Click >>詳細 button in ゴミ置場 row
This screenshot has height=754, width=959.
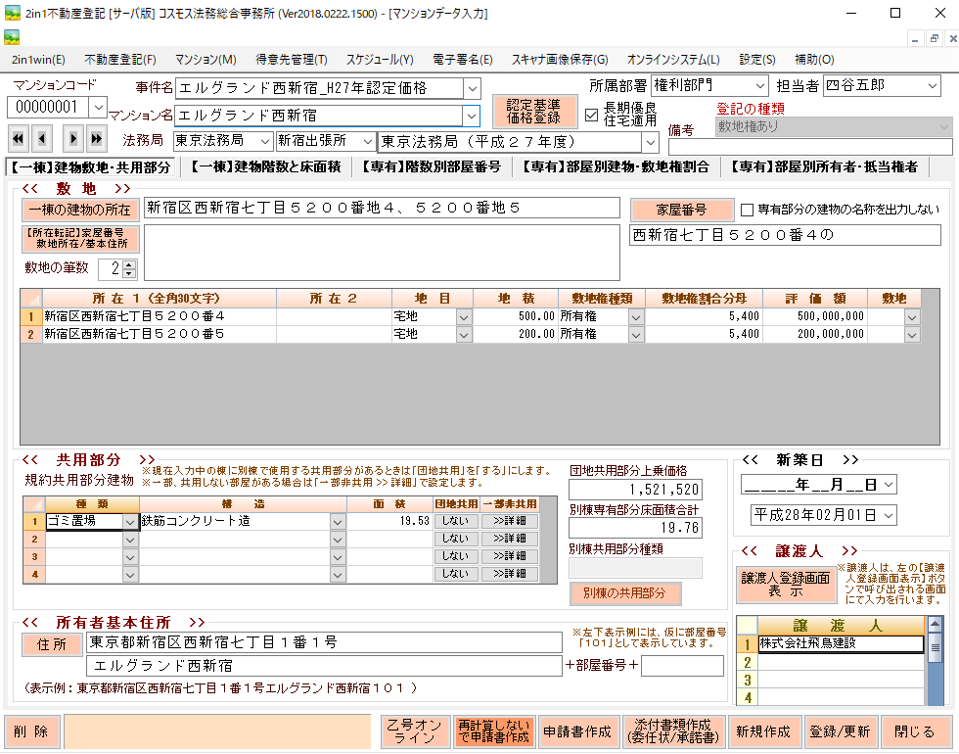509,522
